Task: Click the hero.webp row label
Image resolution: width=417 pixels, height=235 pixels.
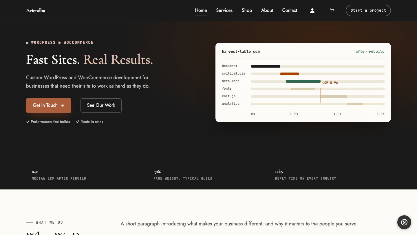Action: pos(231,81)
